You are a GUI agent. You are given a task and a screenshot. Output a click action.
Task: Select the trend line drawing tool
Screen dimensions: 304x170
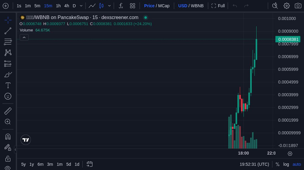[8, 31]
